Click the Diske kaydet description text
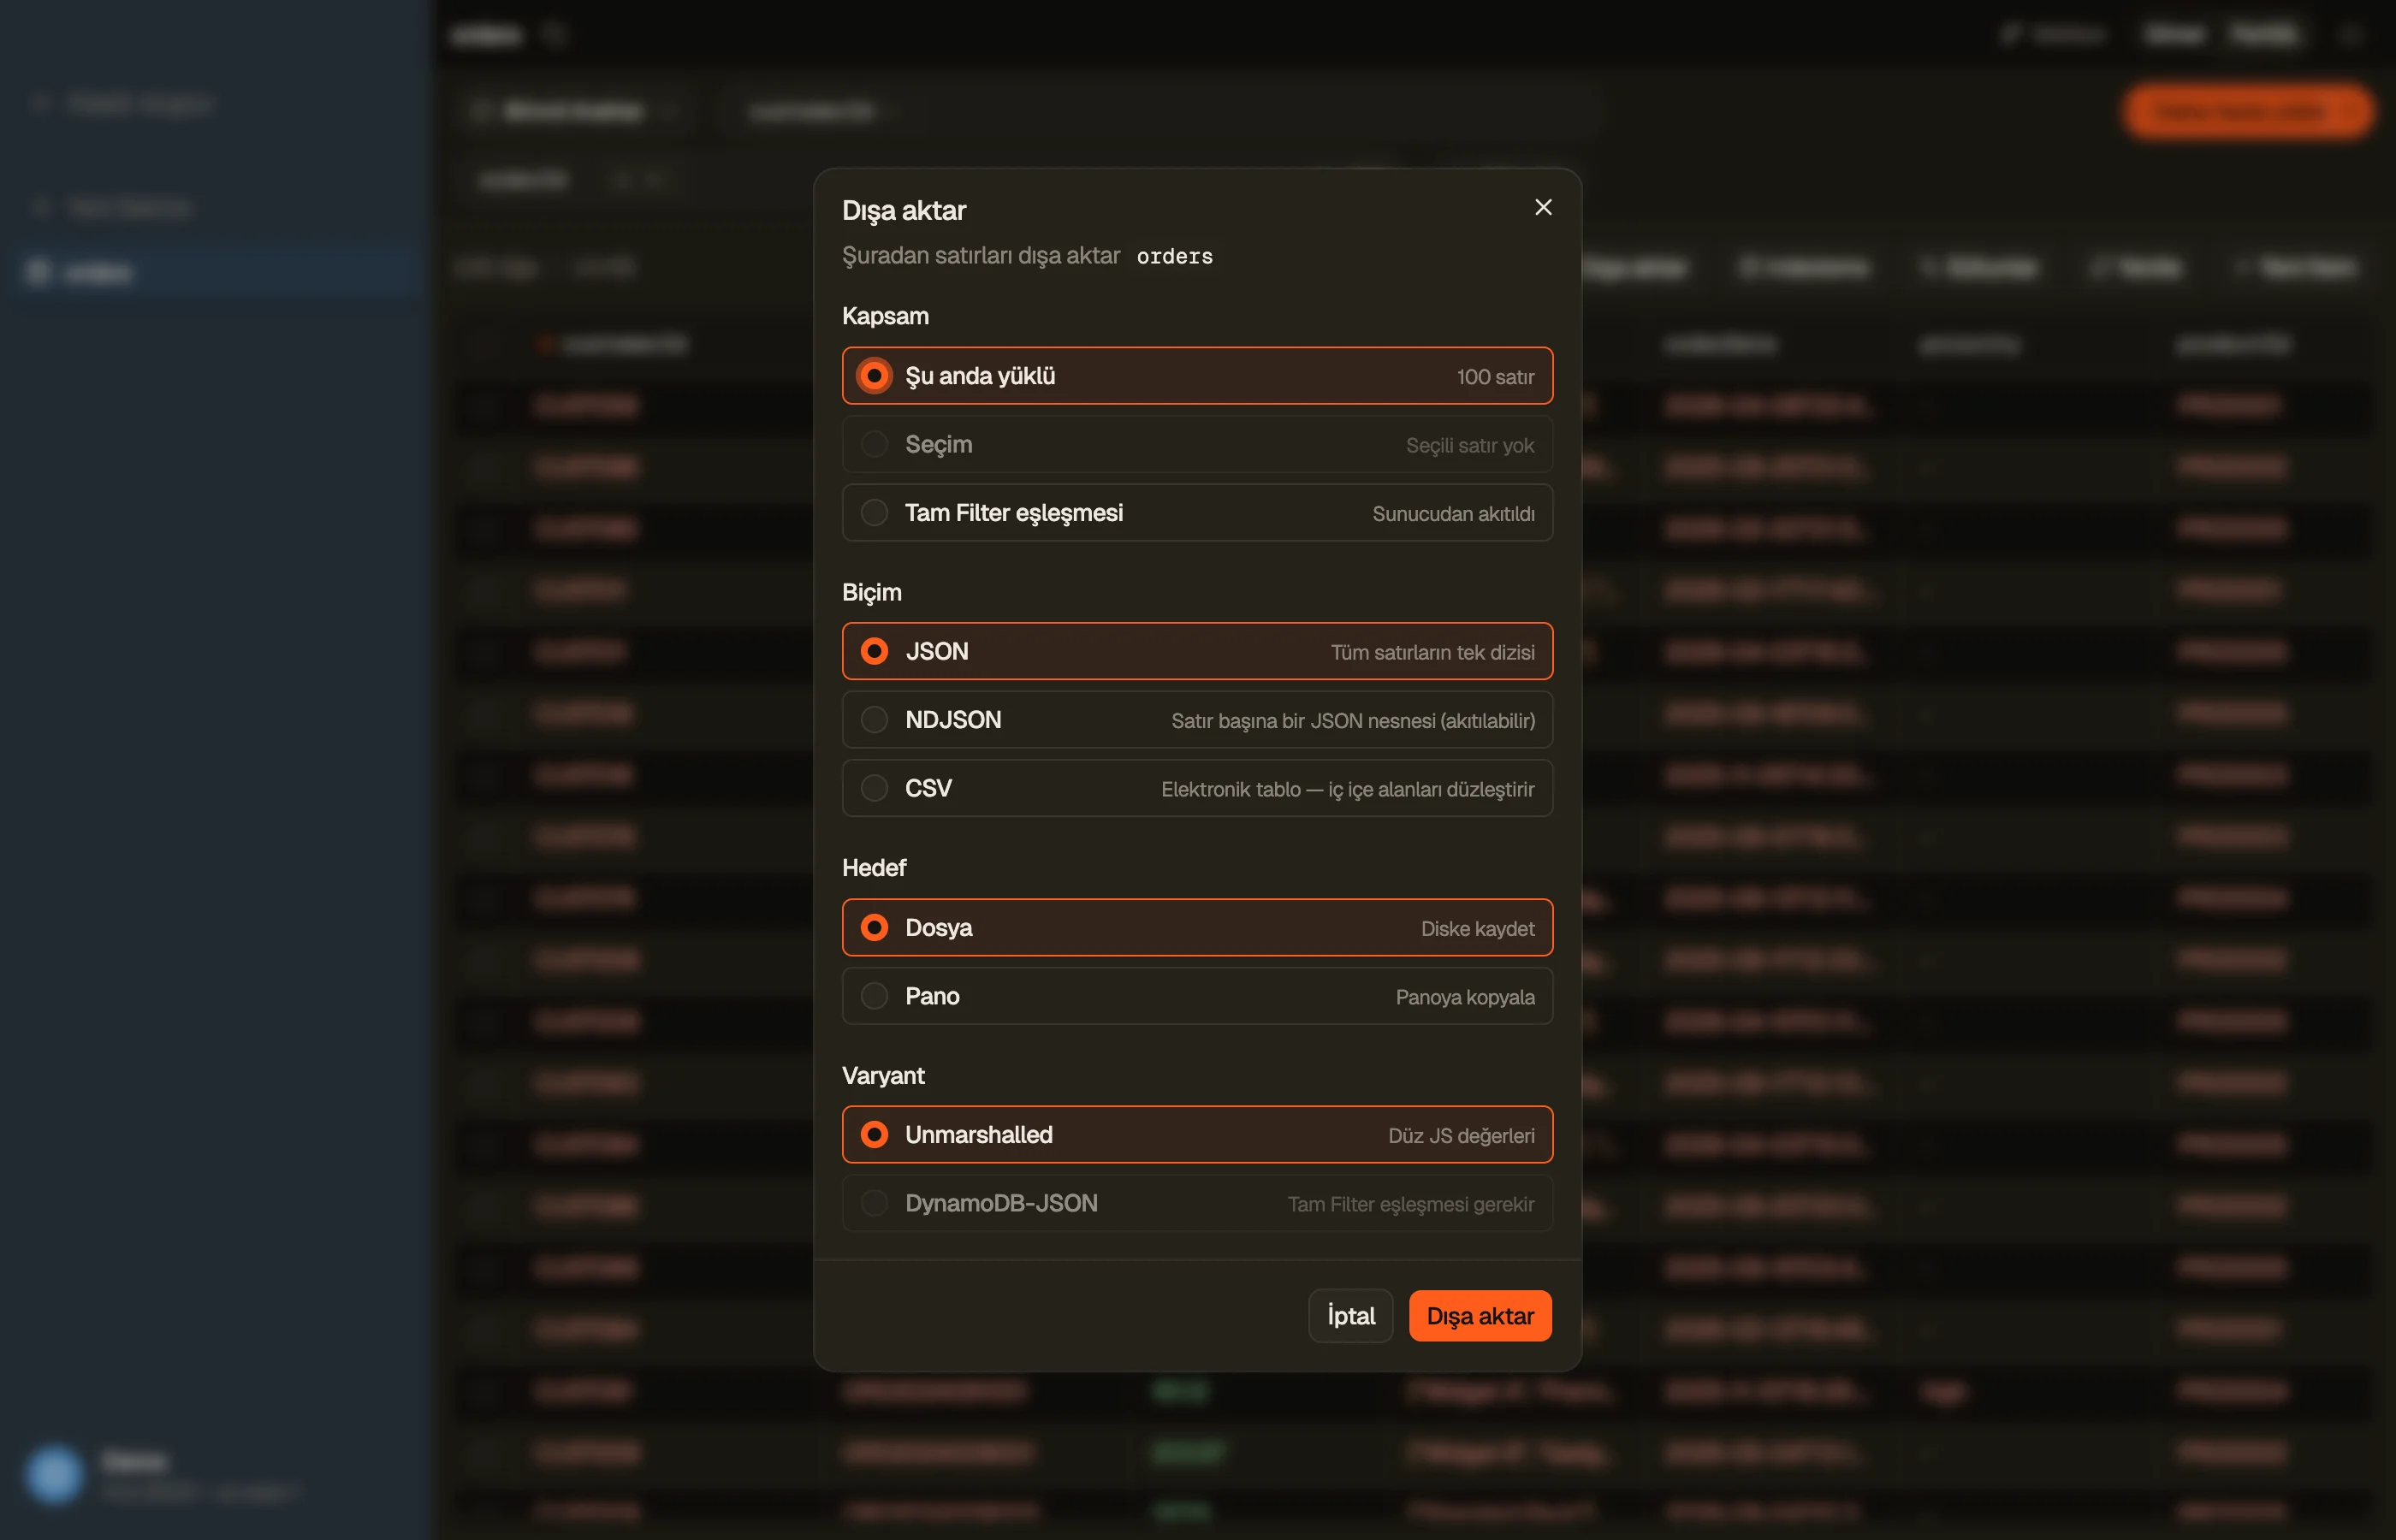The height and width of the screenshot is (1540, 2396). coord(1477,929)
